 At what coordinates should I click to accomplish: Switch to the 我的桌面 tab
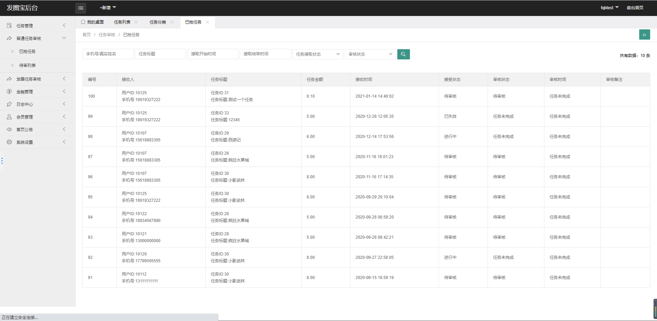pos(92,22)
